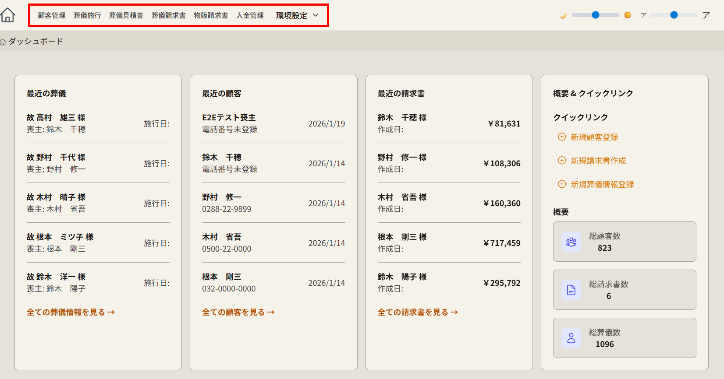View all customers via 全ての顧客を見る
The height and width of the screenshot is (379, 724).
pyautogui.click(x=238, y=312)
